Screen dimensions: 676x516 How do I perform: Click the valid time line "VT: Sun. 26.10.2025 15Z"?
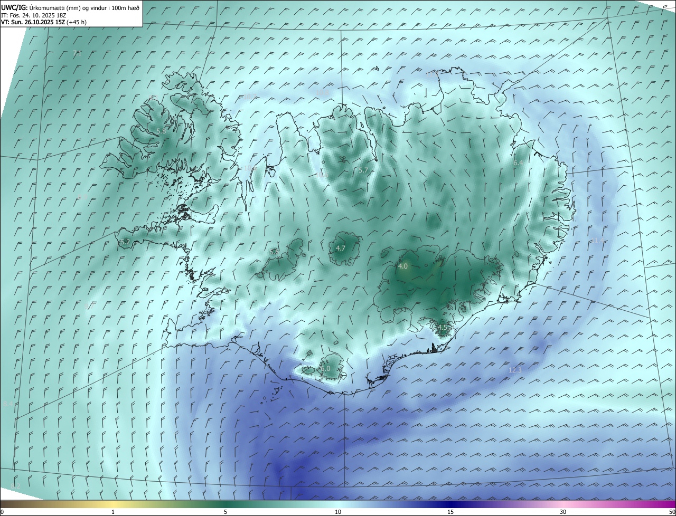point(33,23)
